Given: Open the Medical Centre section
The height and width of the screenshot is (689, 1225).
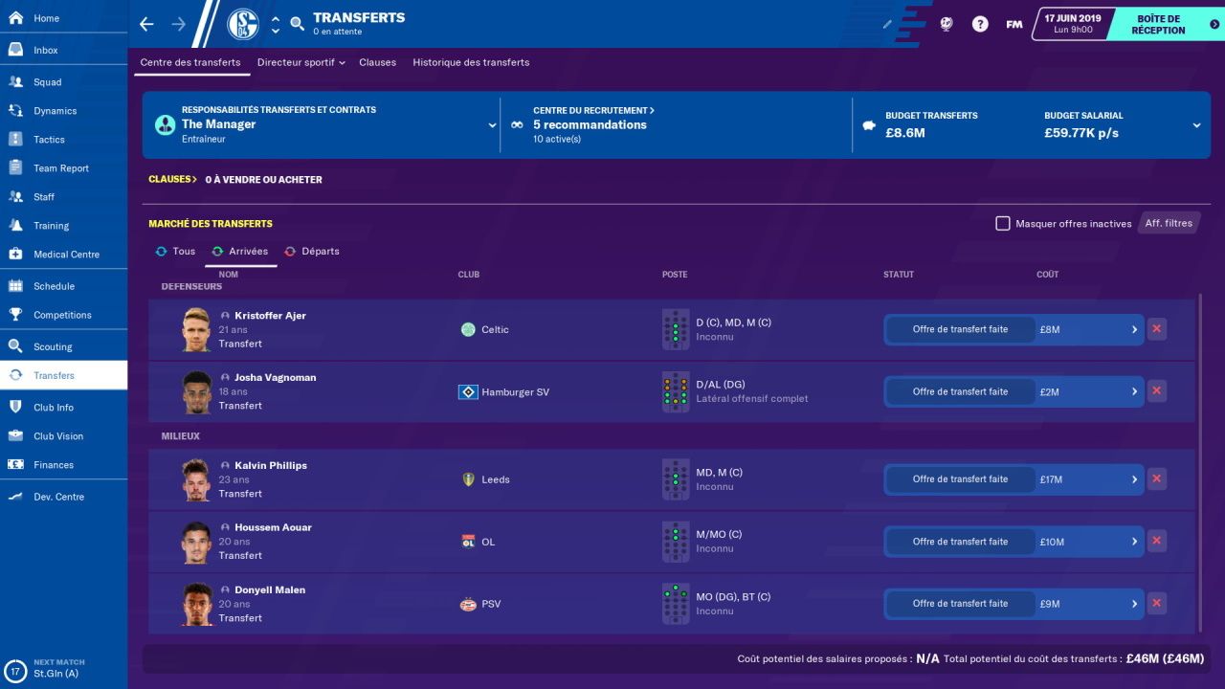Looking at the screenshot, I should 63,255.
